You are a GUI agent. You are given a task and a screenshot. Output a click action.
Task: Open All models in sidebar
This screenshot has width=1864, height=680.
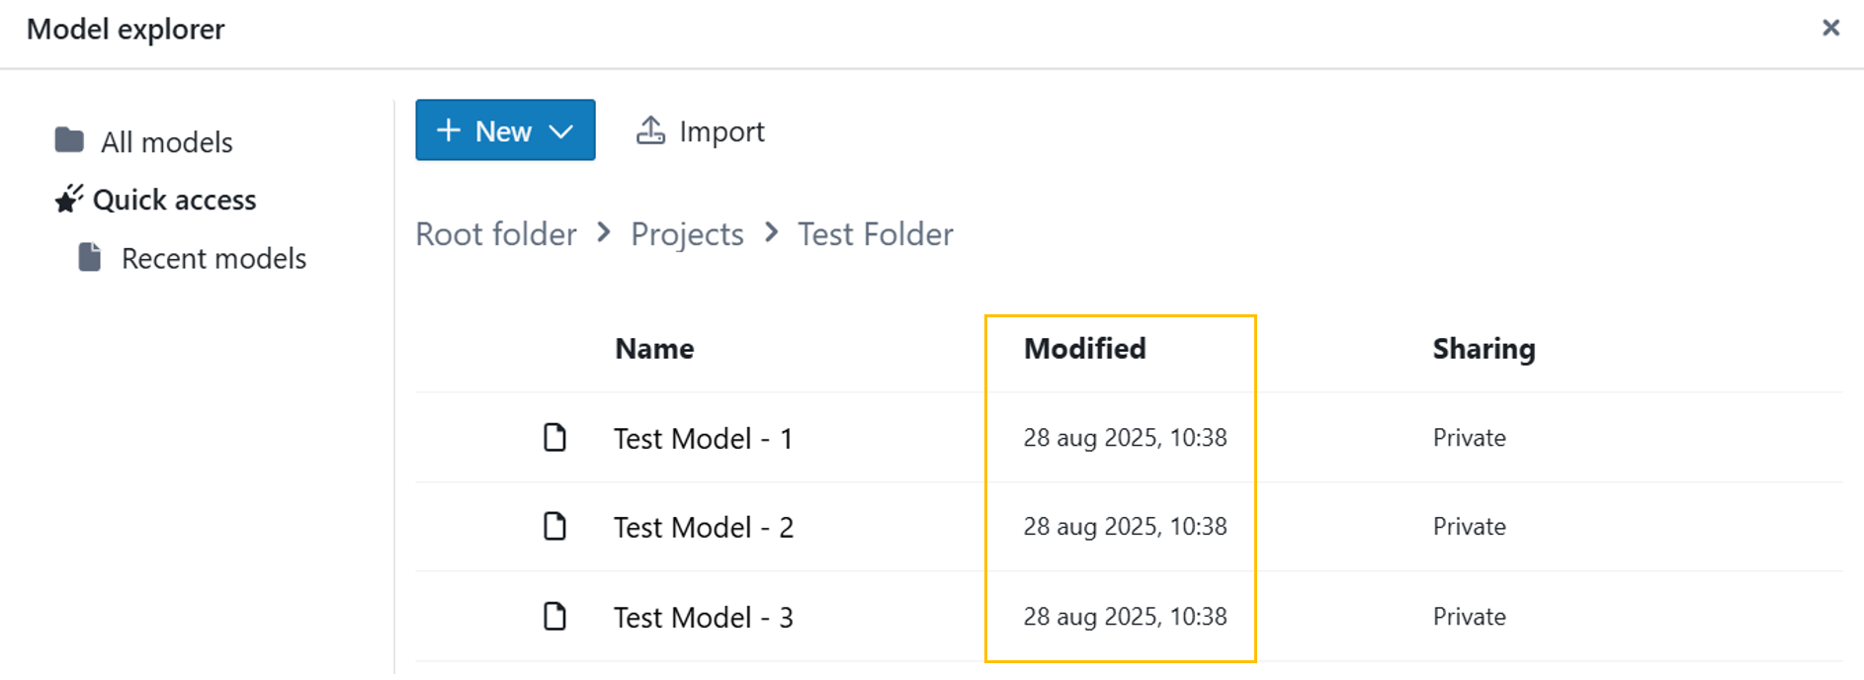tap(166, 142)
